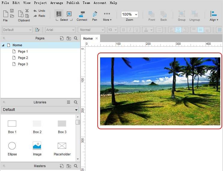Screen dimensions: 223x171
Task: Toggle underline text formatting
Action: tap(137, 30)
